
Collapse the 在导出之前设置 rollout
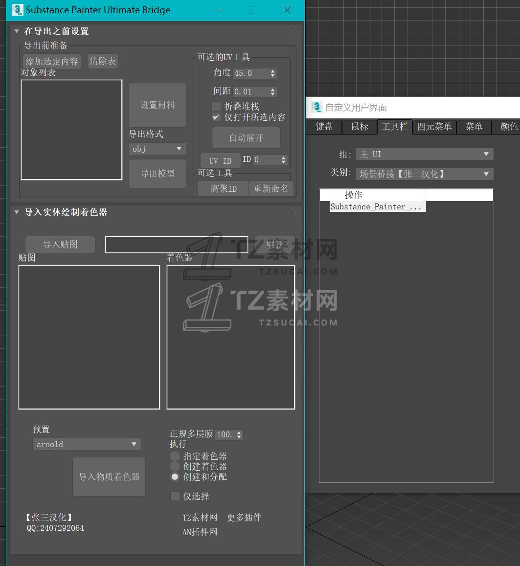(x=17, y=31)
